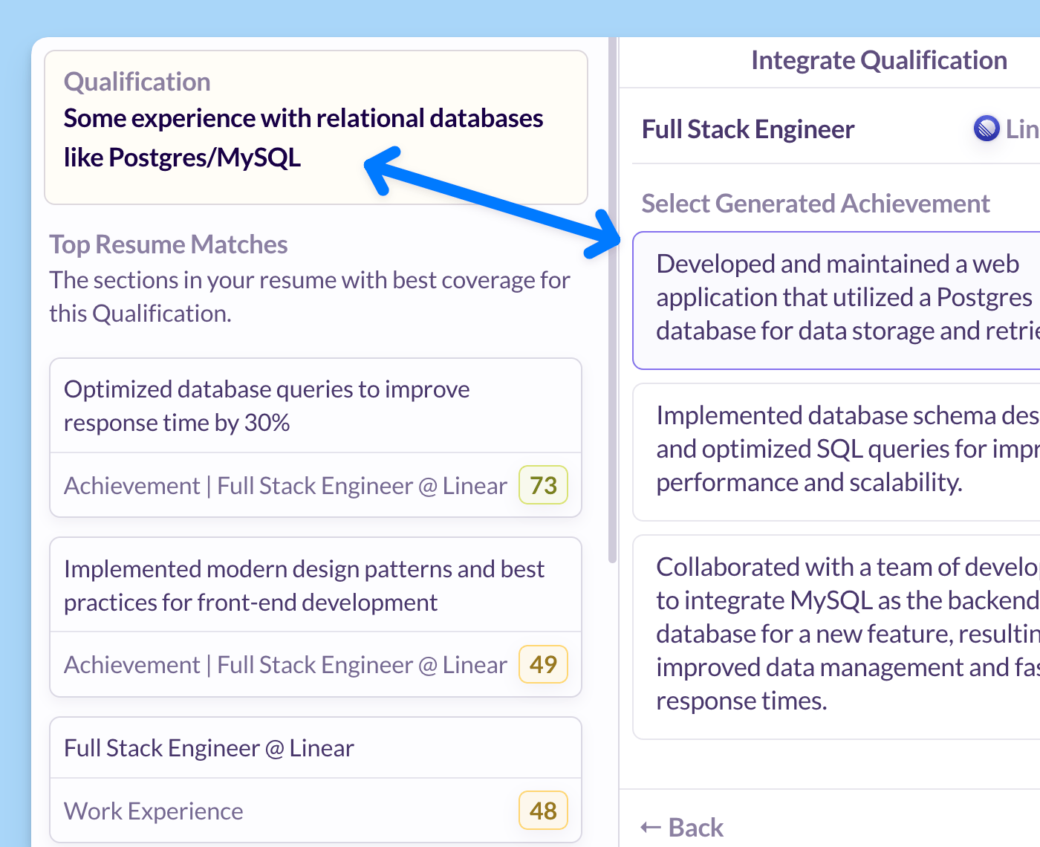Click the Top Resume Matches heading

169,244
